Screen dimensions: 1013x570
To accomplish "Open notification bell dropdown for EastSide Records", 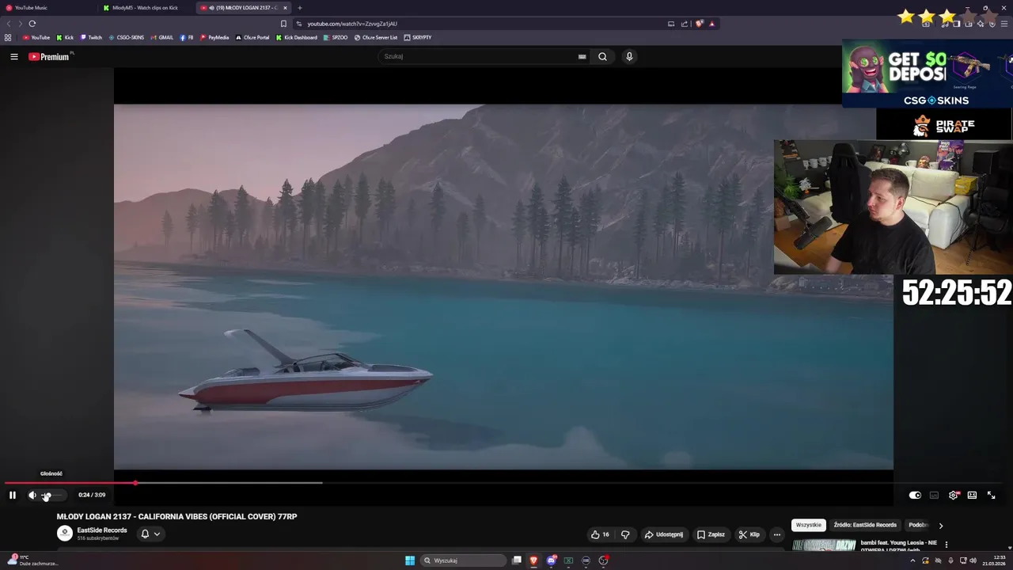I will (x=150, y=534).
